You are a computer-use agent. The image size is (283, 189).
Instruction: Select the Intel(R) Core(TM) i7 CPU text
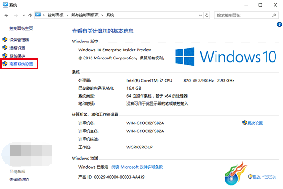point(149,81)
